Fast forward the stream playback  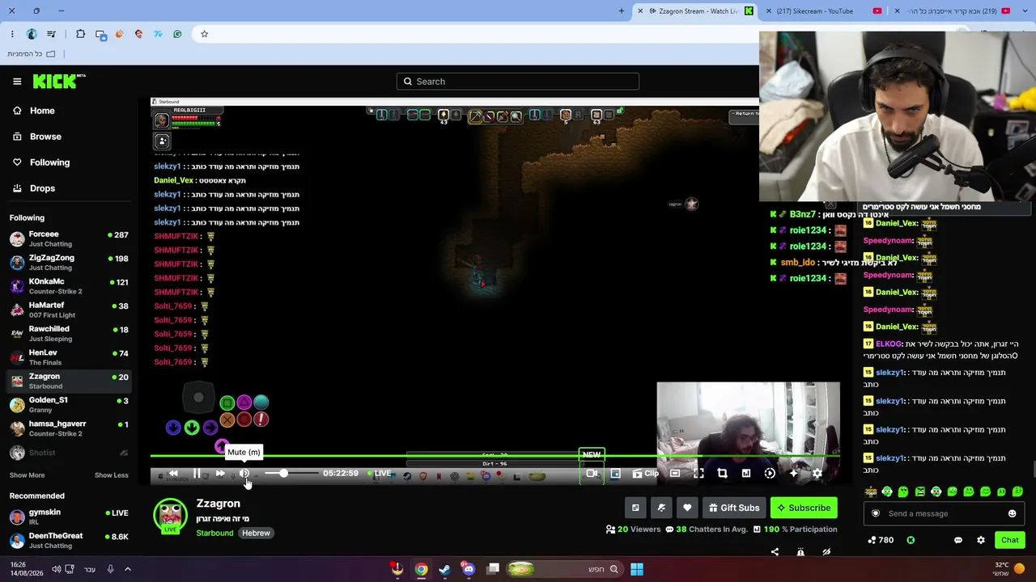click(220, 474)
